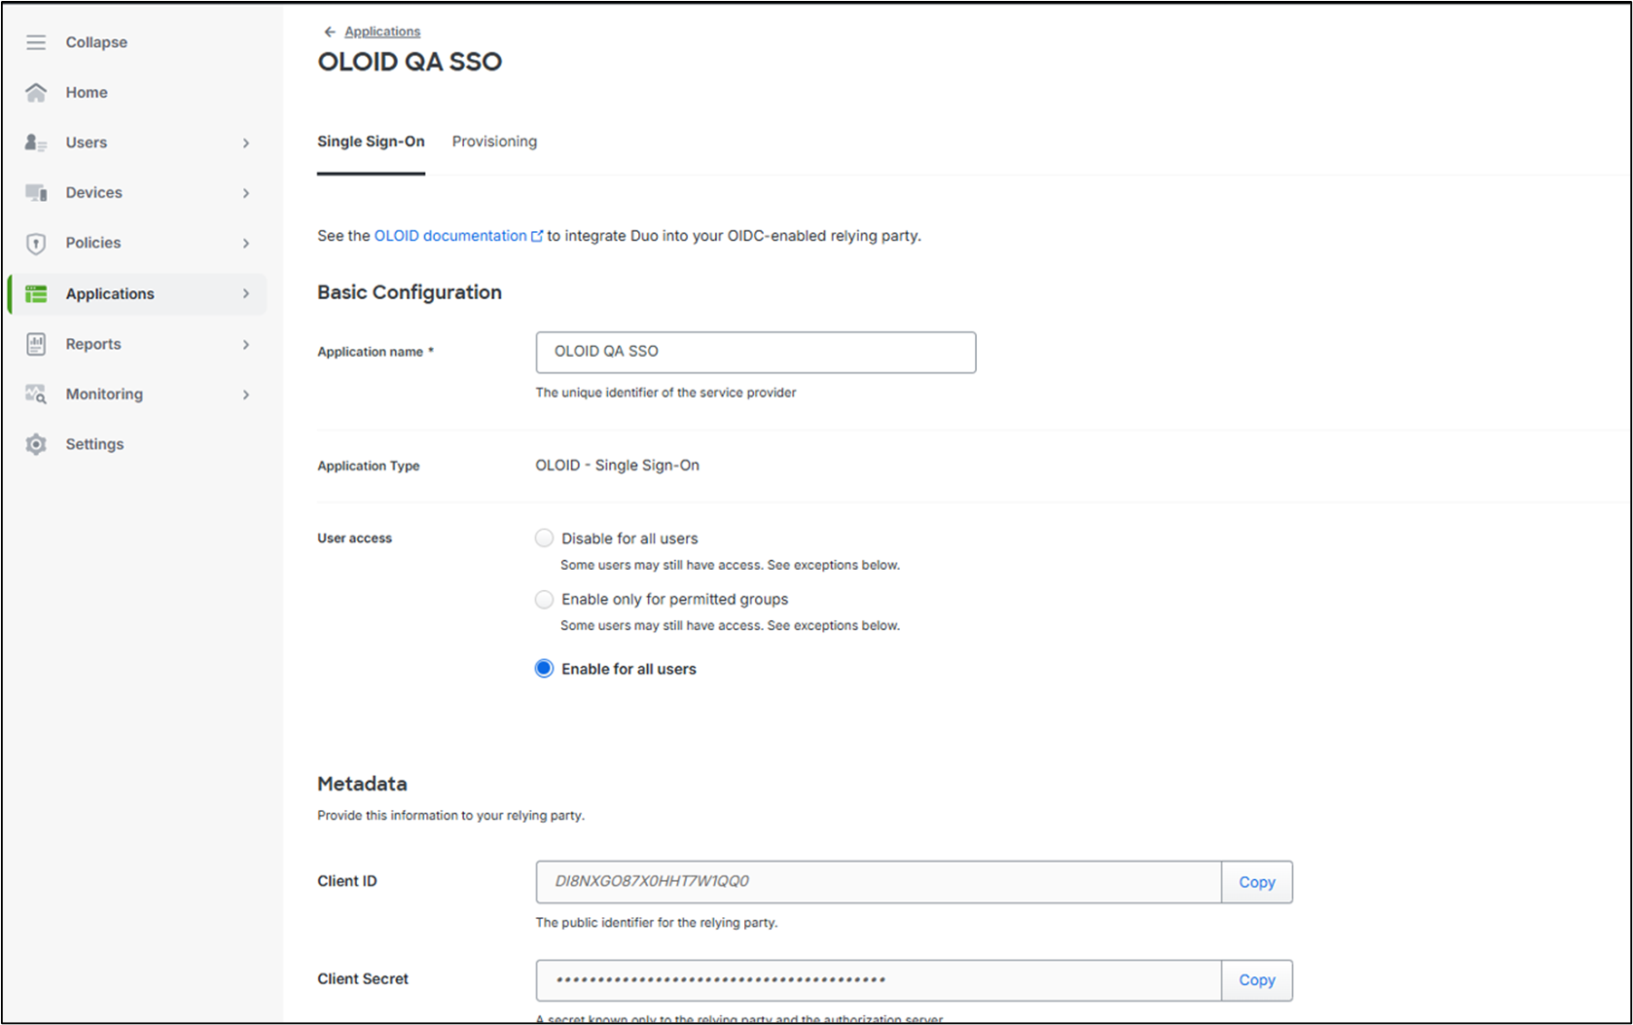Click external link icon after OLOID documentation
1633x1025 pixels.
tap(536, 236)
